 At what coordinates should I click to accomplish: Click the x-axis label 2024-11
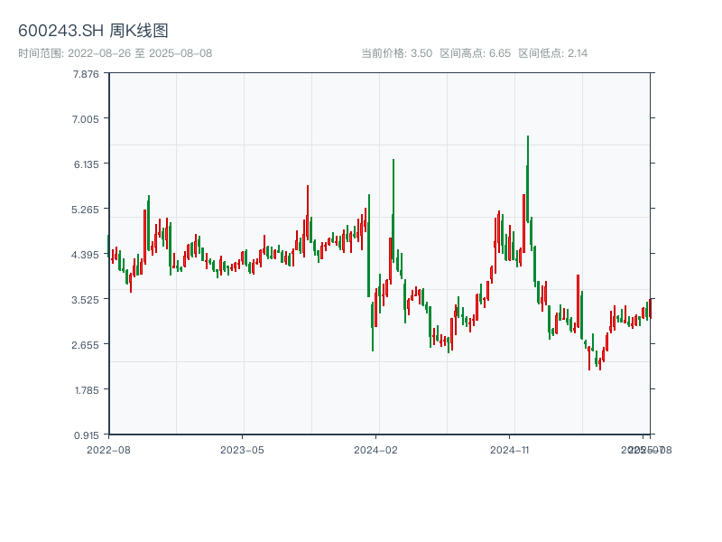click(x=509, y=450)
